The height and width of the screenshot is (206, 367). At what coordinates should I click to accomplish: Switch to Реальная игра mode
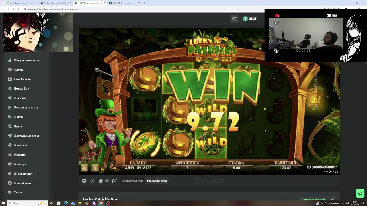157,181
